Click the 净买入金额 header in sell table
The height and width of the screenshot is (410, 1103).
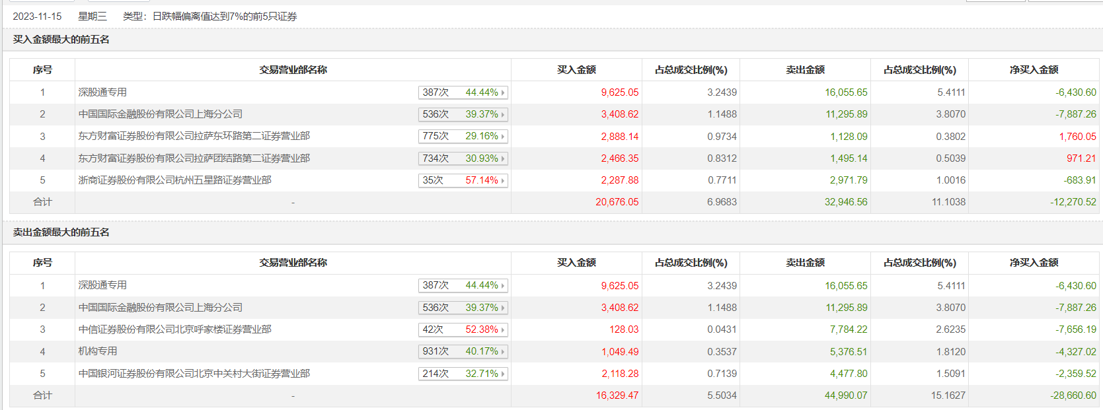pyautogui.click(x=1034, y=263)
